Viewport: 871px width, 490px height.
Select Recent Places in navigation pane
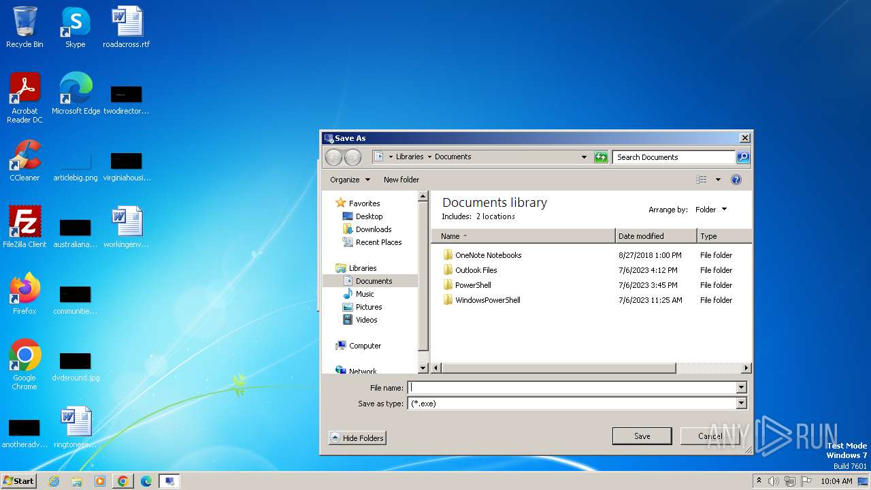point(378,242)
